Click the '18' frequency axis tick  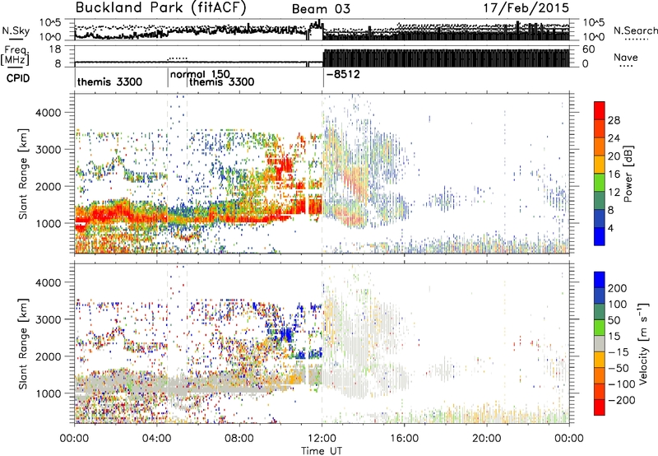(55, 49)
